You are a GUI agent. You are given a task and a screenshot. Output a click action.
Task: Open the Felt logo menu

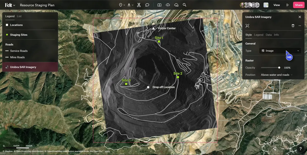[10, 5]
